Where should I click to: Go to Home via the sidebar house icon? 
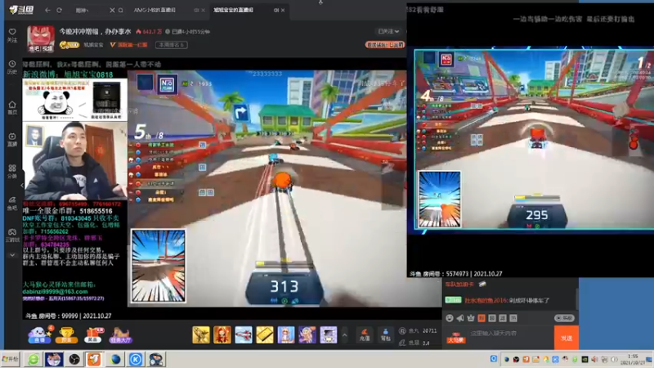12,108
